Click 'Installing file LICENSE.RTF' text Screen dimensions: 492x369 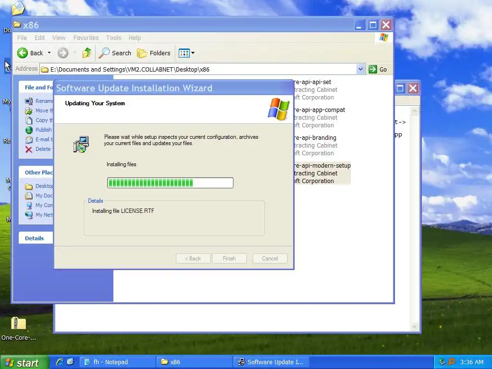(x=123, y=211)
